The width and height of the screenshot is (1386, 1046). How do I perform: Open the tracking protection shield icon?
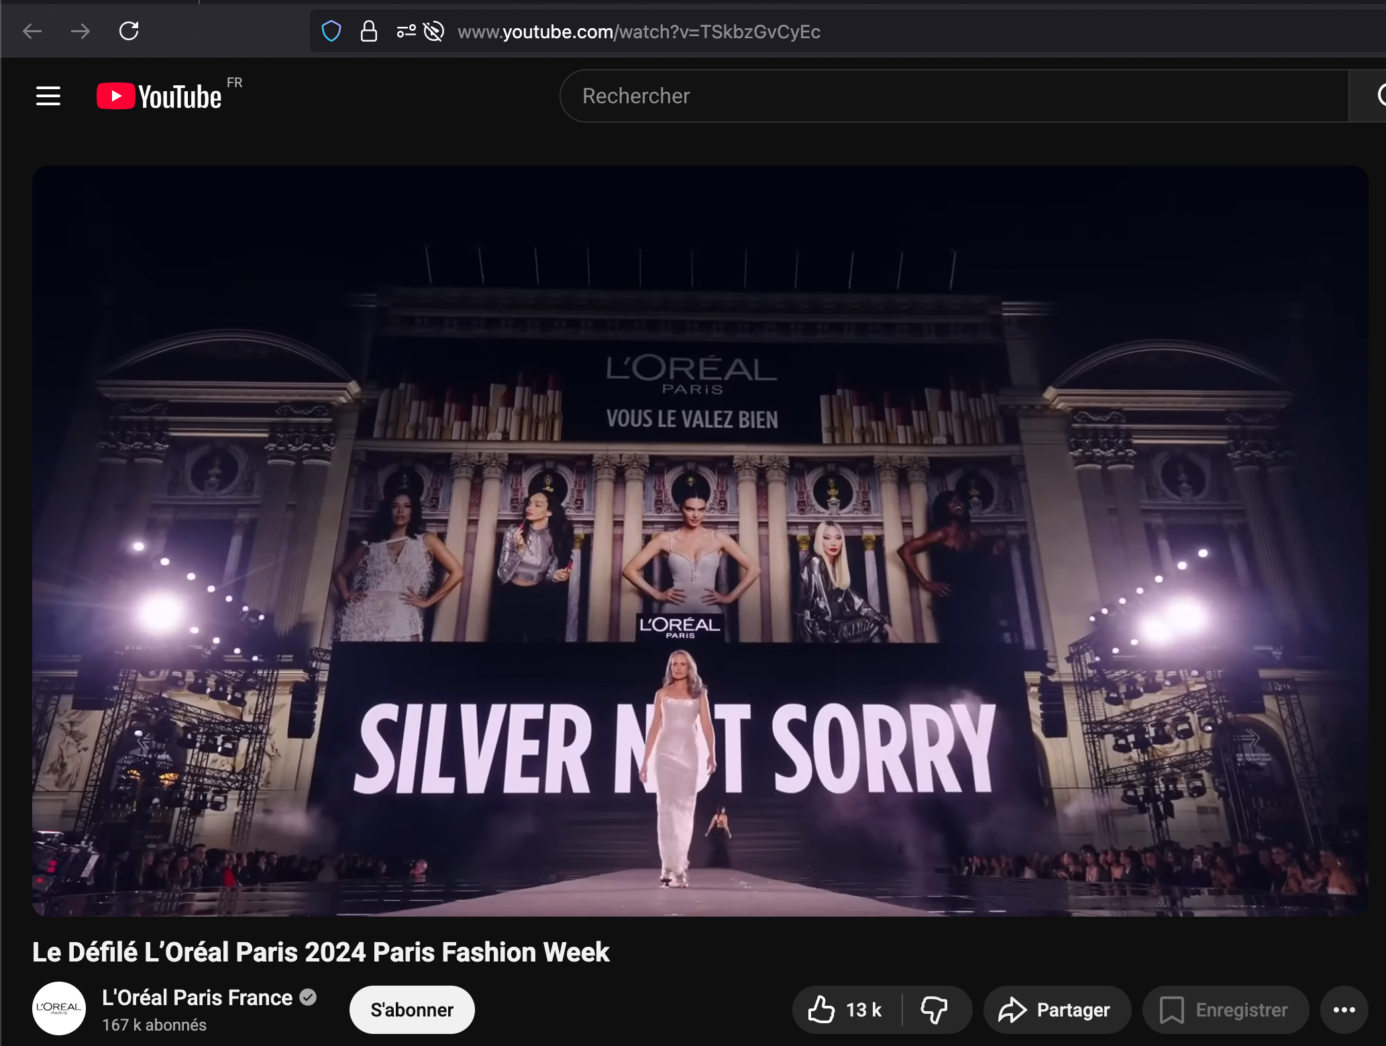pos(331,32)
